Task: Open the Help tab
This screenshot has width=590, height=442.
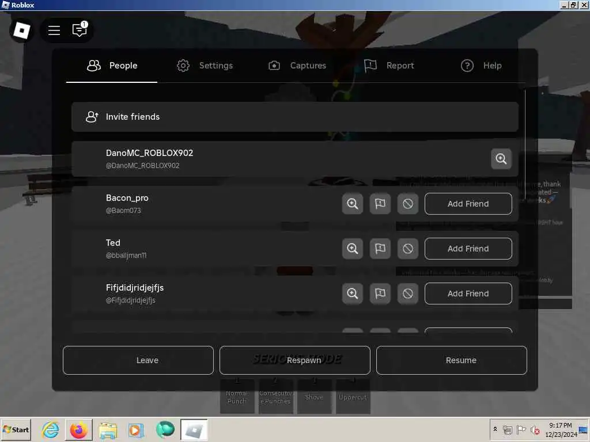Action: (481, 66)
